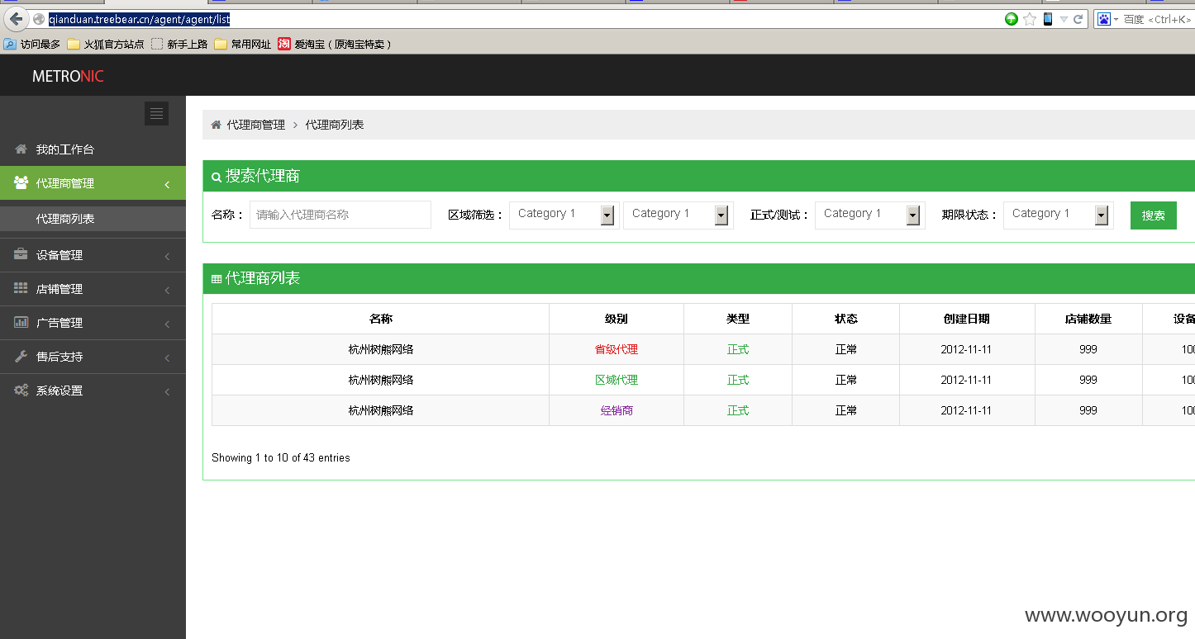Click the 类型 column header
The image size is (1195, 639).
tap(738, 319)
